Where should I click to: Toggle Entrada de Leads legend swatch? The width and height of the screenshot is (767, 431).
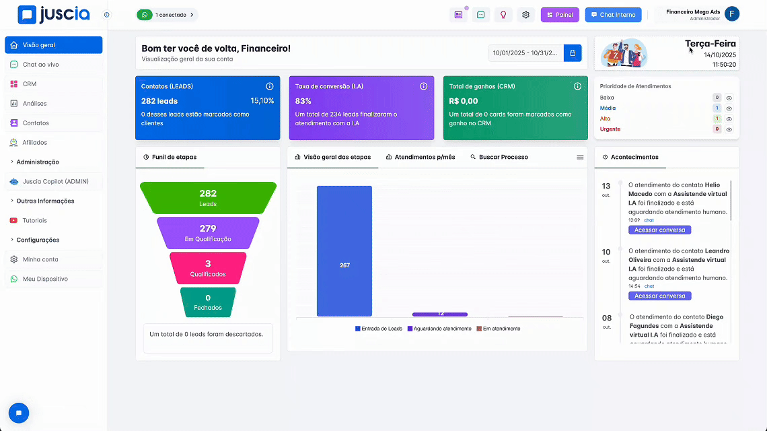pos(357,329)
